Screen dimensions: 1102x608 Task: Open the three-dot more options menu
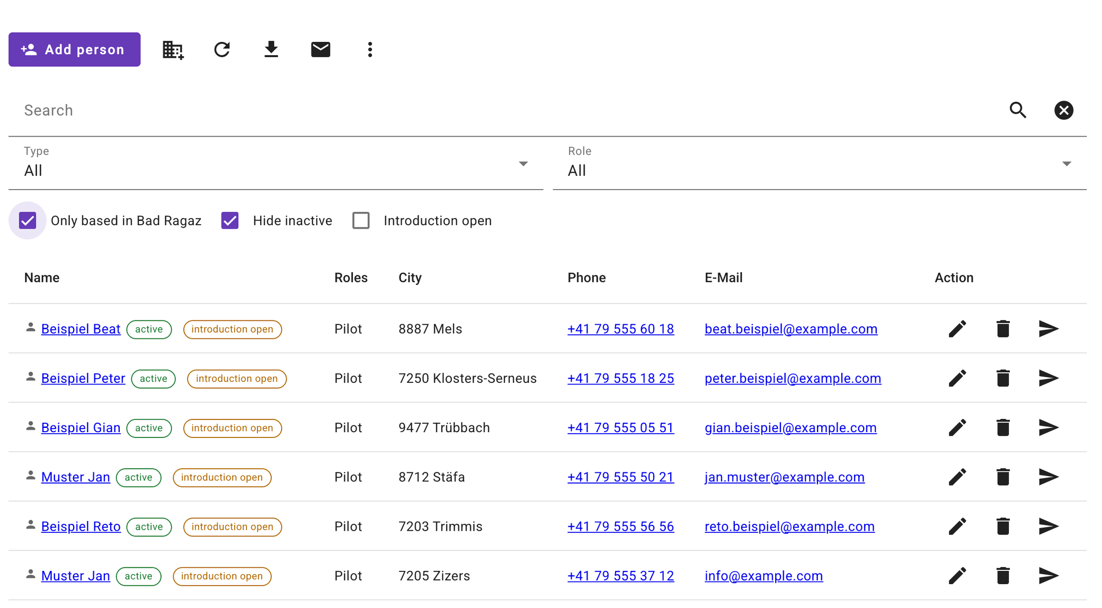point(370,49)
